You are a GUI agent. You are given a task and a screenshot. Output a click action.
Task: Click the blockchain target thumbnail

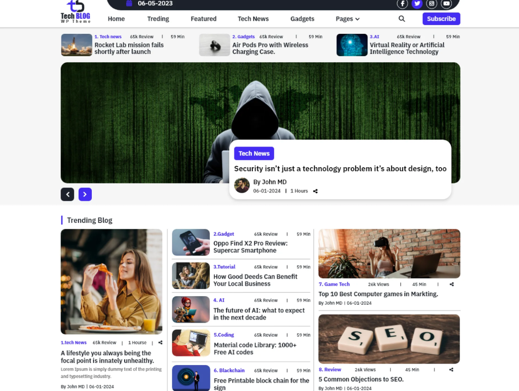click(x=191, y=378)
